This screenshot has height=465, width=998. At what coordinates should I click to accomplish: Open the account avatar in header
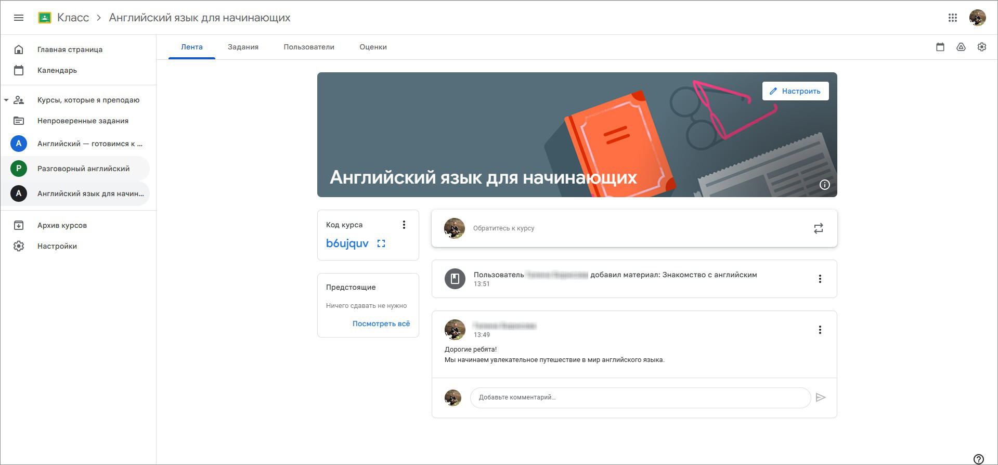tap(978, 18)
